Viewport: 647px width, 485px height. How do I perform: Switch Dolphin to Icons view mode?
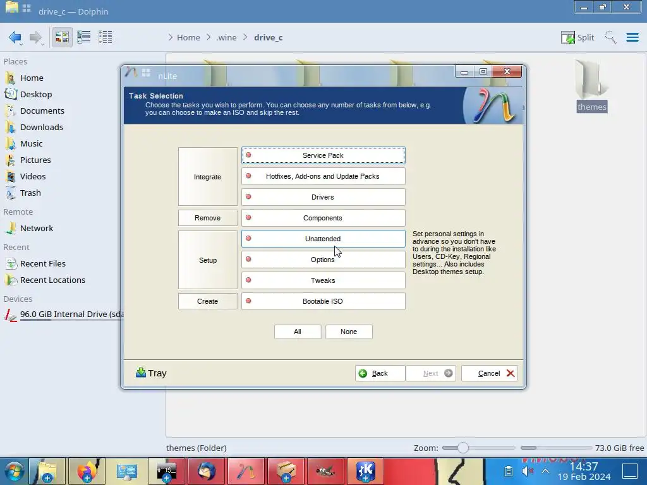point(62,37)
